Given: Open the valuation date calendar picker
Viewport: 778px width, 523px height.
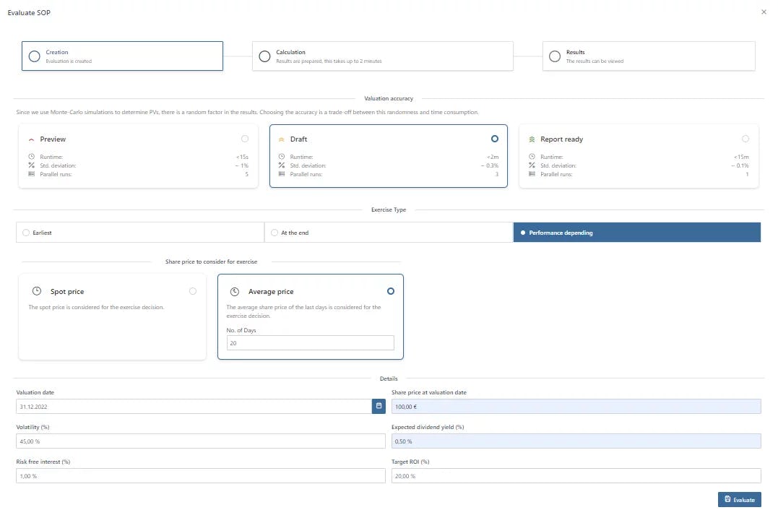Looking at the screenshot, I should 379,407.
